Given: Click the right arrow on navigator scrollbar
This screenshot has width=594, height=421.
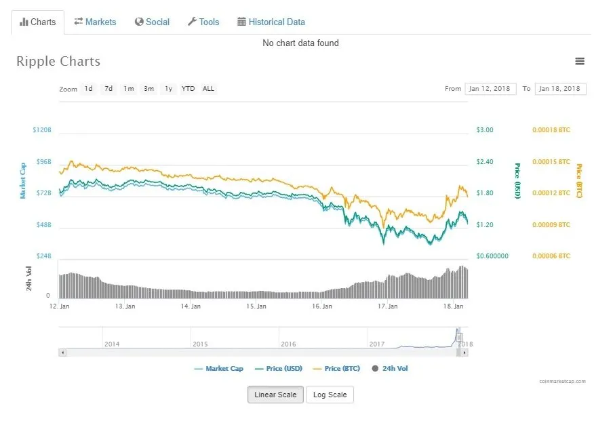Looking at the screenshot, I should [464, 353].
